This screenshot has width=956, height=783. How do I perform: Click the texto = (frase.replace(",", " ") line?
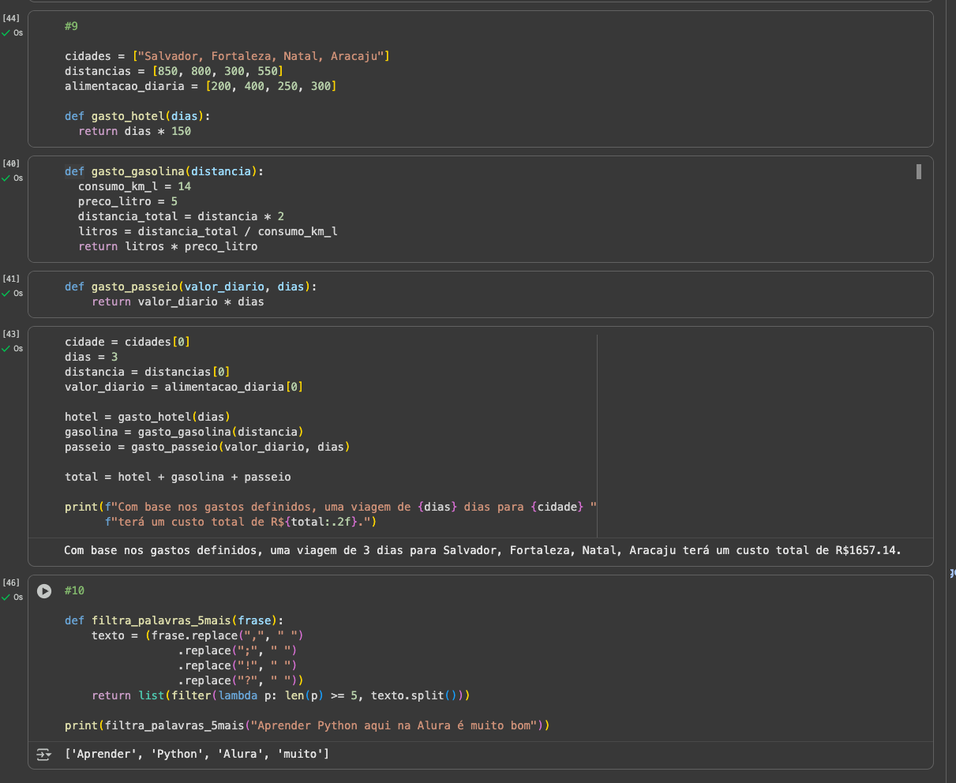point(197,635)
